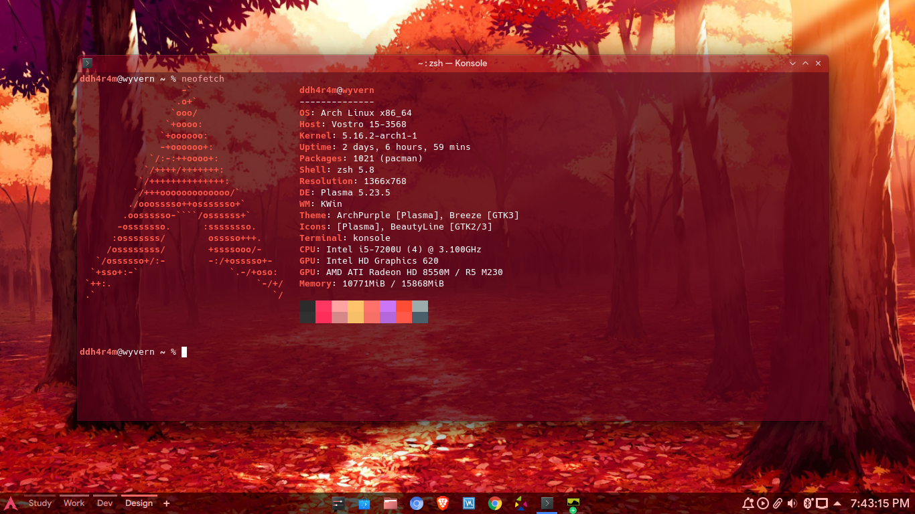The image size is (915, 514).
Task: Click 'Shell: zsh 5.8' line
Action: coord(337,170)
